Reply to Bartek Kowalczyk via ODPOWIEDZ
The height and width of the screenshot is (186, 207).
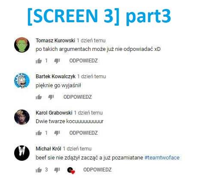point(78,97)
